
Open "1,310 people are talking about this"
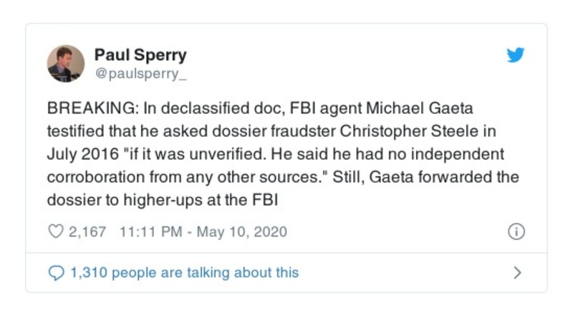184,272
